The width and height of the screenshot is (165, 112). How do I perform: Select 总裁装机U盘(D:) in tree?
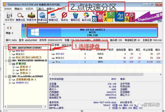[26, 79]
